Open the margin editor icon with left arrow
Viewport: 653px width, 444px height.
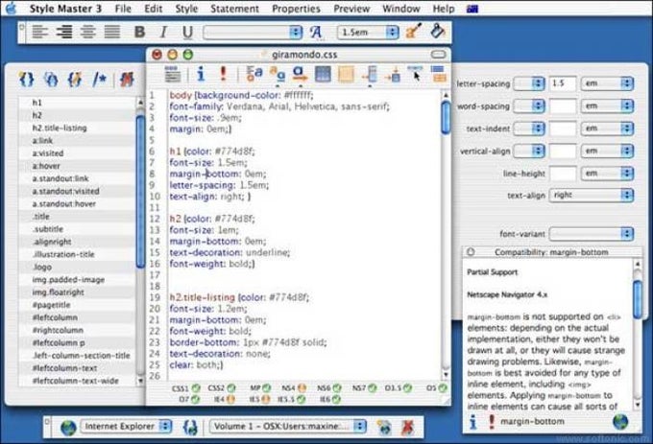370,75
